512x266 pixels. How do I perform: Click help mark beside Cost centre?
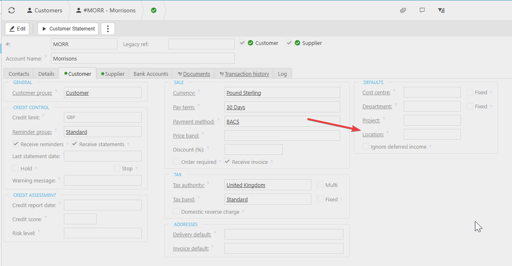[394, 91]
